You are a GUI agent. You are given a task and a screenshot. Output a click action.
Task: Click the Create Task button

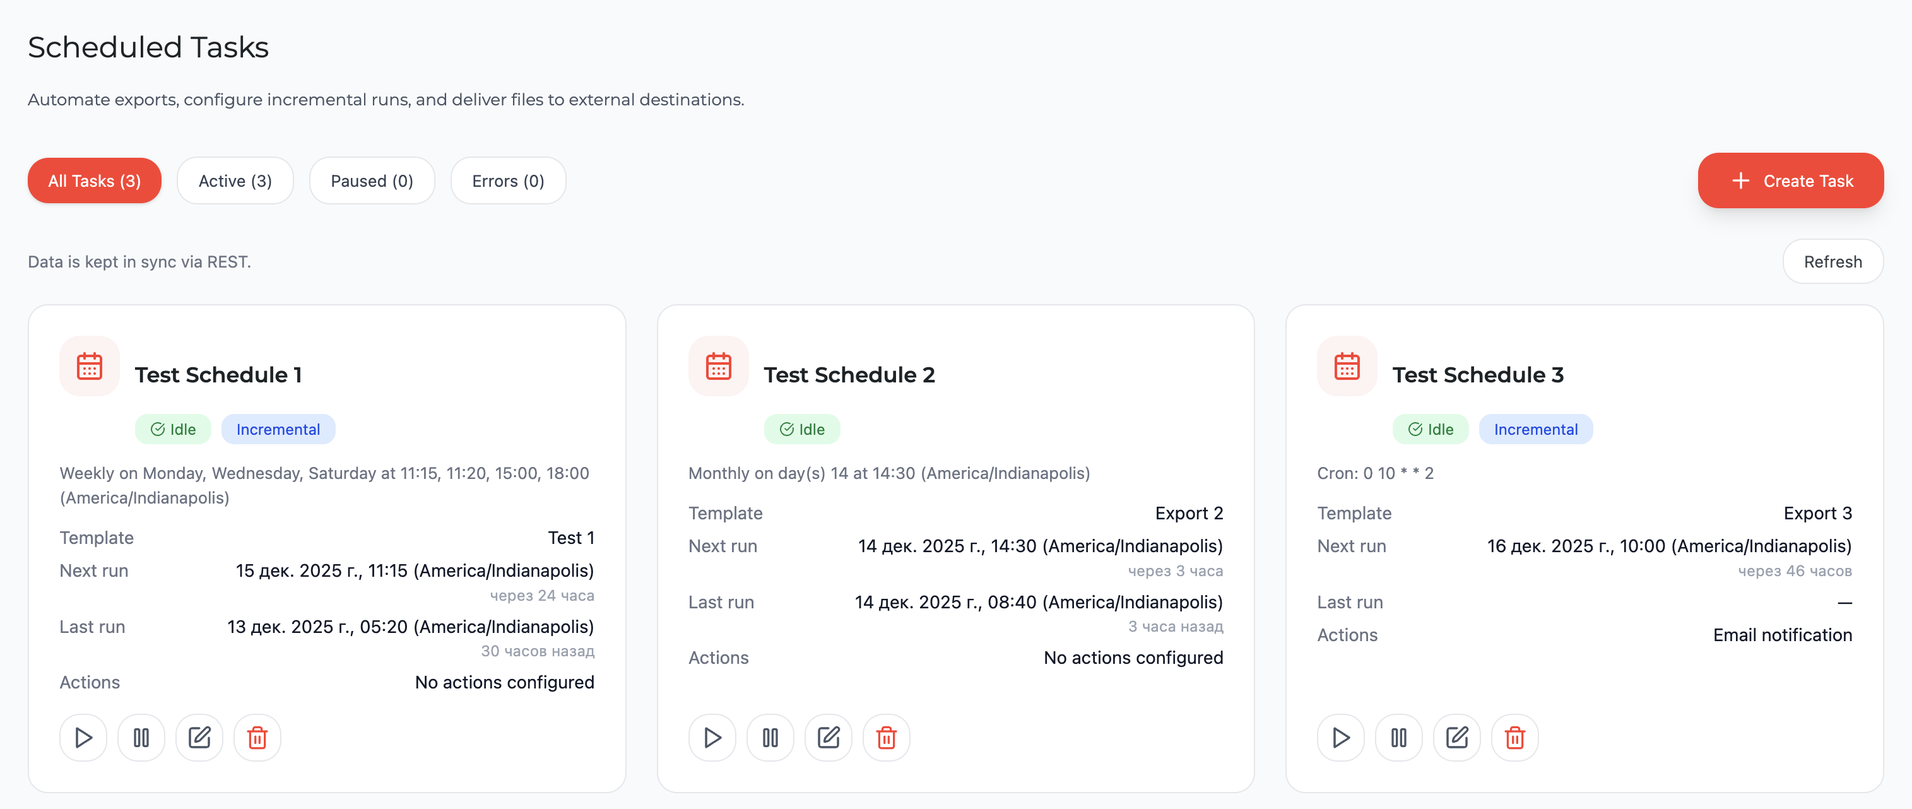pyautogui.click(x=1790, y=180)
